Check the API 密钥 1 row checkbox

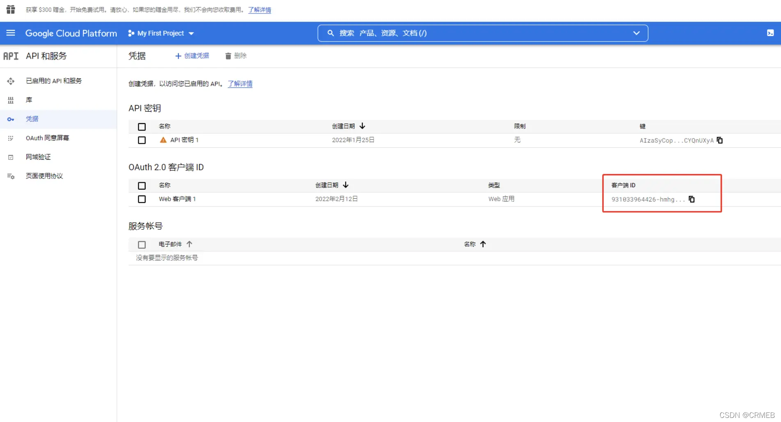(142, 140)
